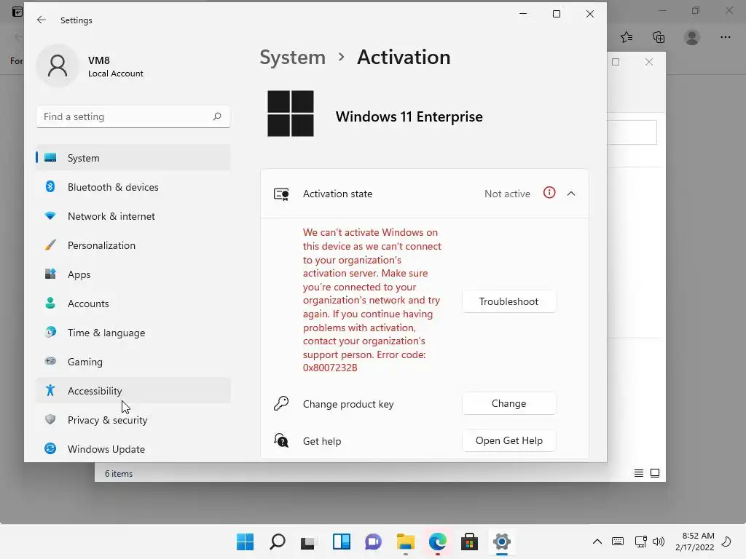The height and width of the screenshot is (559, 746).
Task: Open Bluetooth & devices settings
Action: [133, 187]
